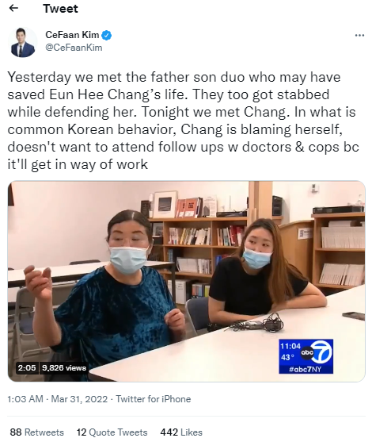This screenshot has height=438, width=372.
Task: Click the back arrow icon
Action: click(x=13, y=9)
